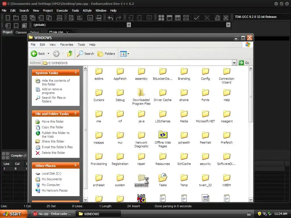Open the address bar dropdown arrow

234,63
